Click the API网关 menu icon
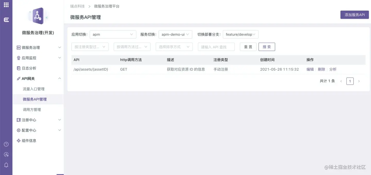The image size is (371, 175). [19, 79]
